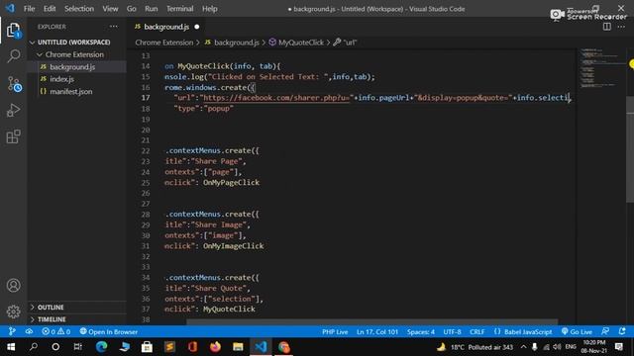Open File Explorer from taskbar
Image resolution: width=634 pixels, height=356 pixels.
(238, 347)
